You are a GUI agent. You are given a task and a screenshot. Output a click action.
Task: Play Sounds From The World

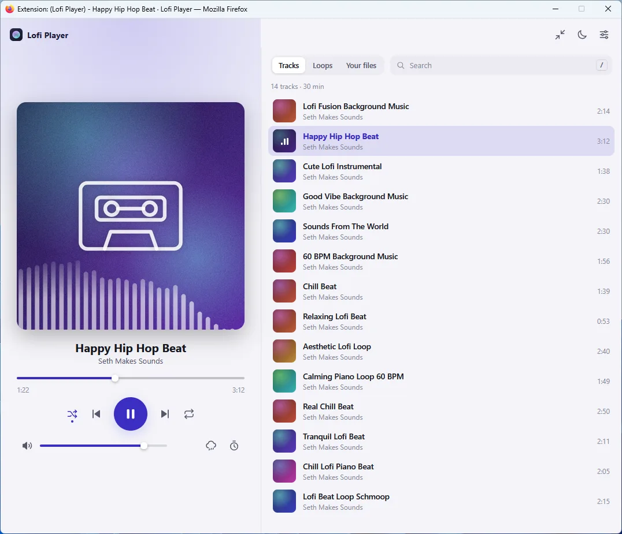pyautogui.click(x=441, y=231)
